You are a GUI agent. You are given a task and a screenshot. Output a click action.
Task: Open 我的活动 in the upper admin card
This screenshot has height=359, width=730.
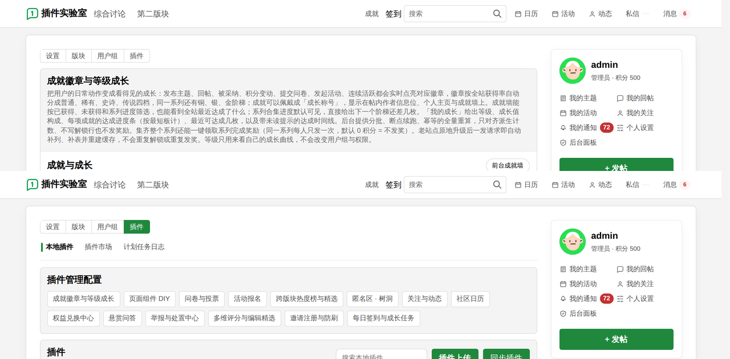click(578, 113)
